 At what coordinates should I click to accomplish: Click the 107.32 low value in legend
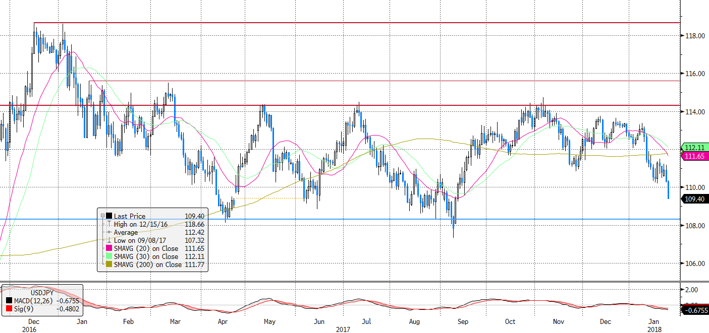[x=195, y=240]
